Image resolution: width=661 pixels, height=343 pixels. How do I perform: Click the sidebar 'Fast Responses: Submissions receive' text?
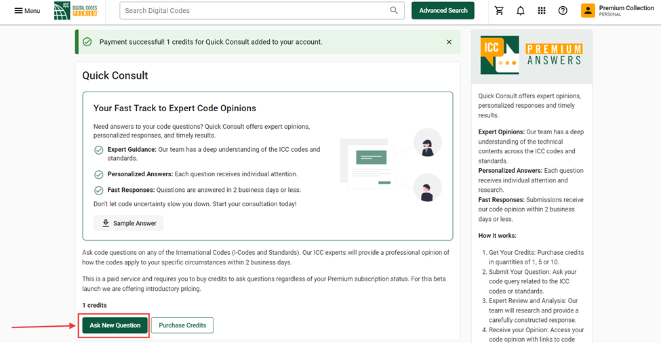point(531,209)
